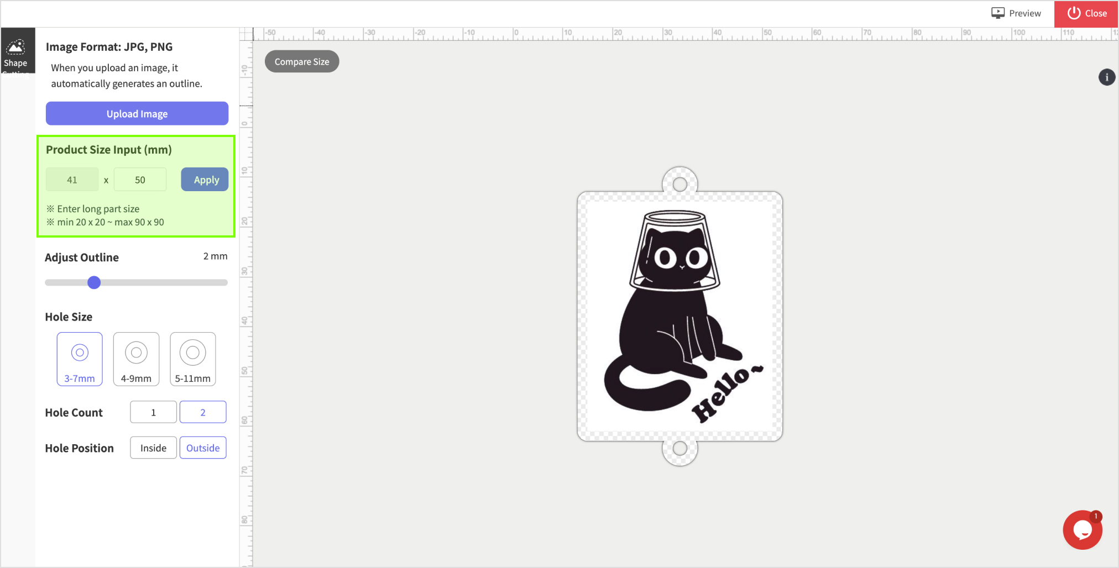Choose the 4-9mm hole size
The height and width of the screenshot is (568, 1119).
point(136,359)
